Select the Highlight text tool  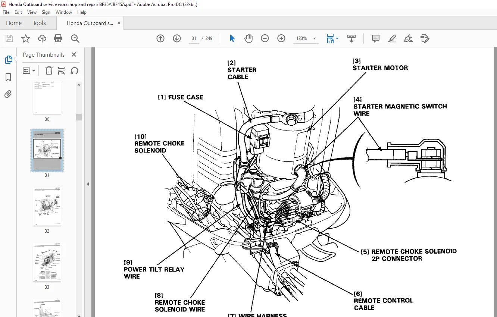pyautogui.click(x=392, y=38)
